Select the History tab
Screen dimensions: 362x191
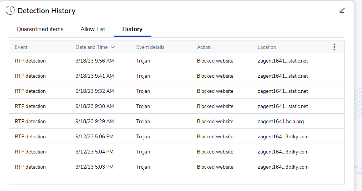(x=132, y=29)
